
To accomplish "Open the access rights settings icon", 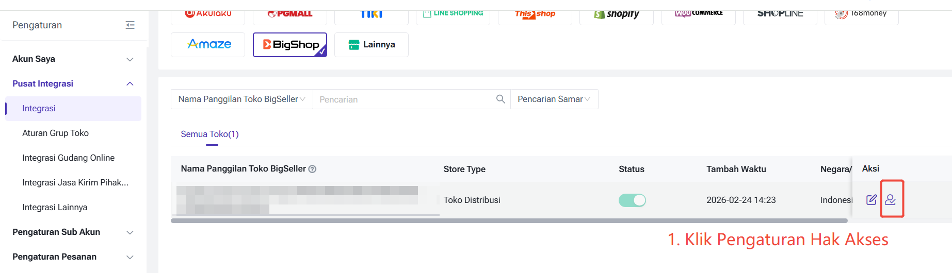I will [890, 200].
